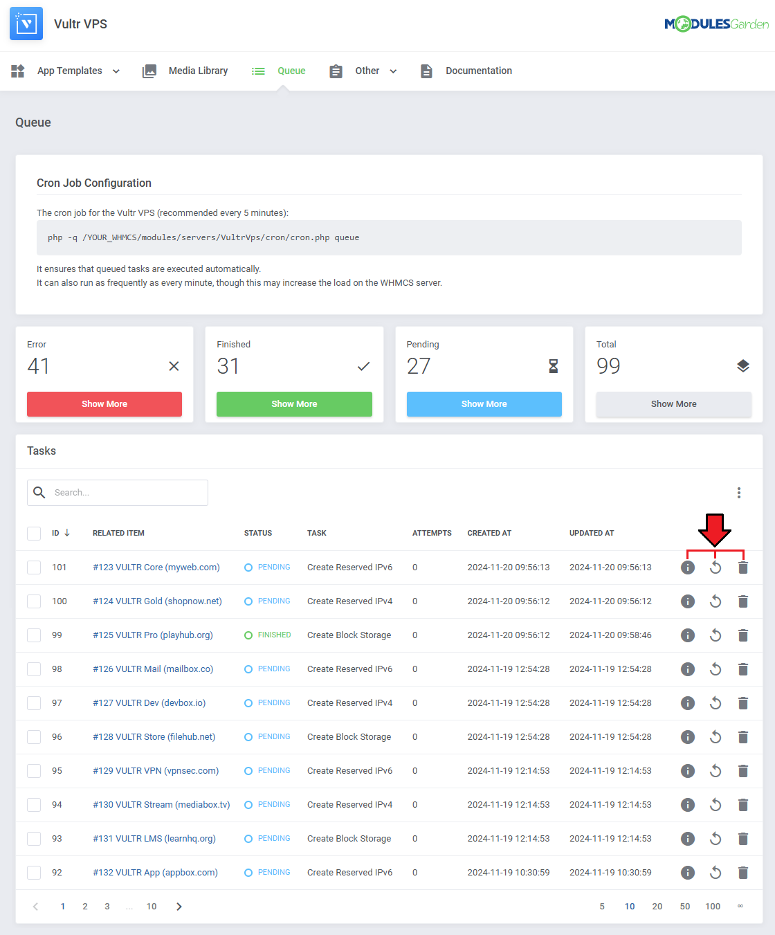Mark task 96 checkbox
775x935 pixels.
click(x=34, y=737)
